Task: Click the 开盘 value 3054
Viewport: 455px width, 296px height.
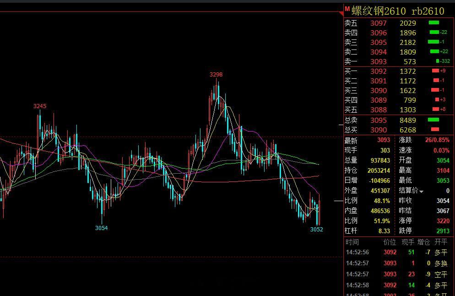Action: coord(443,160)
